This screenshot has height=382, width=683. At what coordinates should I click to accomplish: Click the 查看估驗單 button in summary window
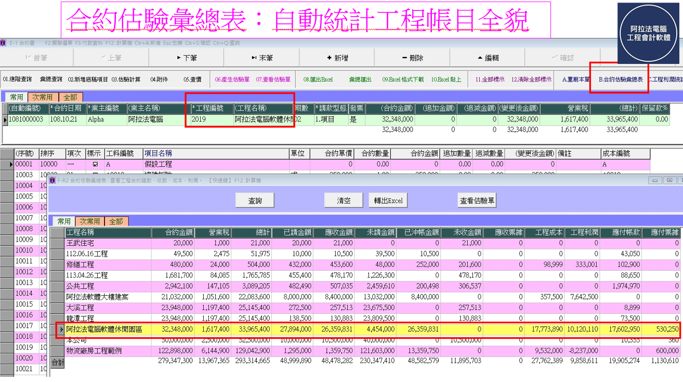pos(477,201)
